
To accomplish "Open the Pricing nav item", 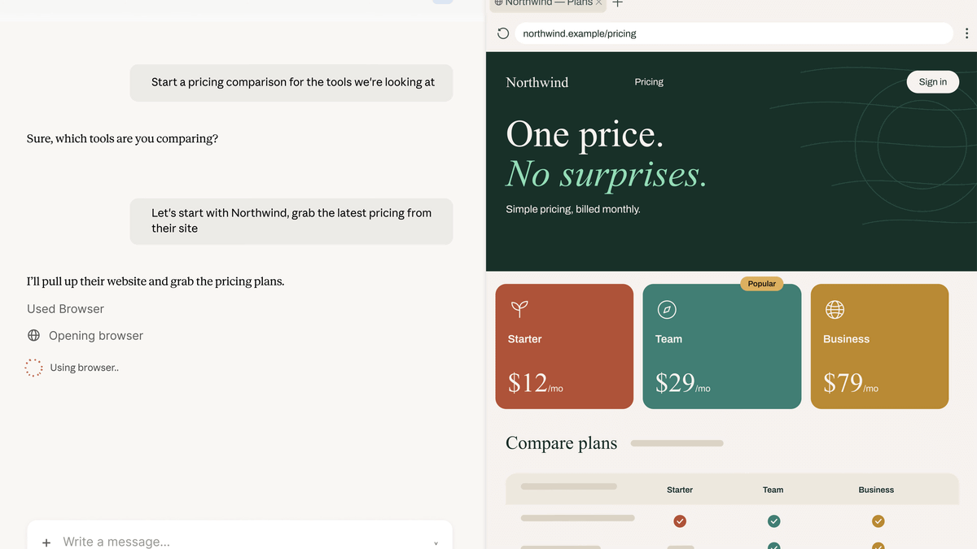I will [x=649, y=82].
